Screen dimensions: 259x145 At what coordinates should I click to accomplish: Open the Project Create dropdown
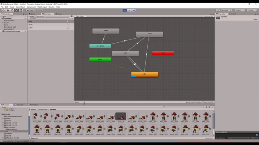(x=4, y=107)
